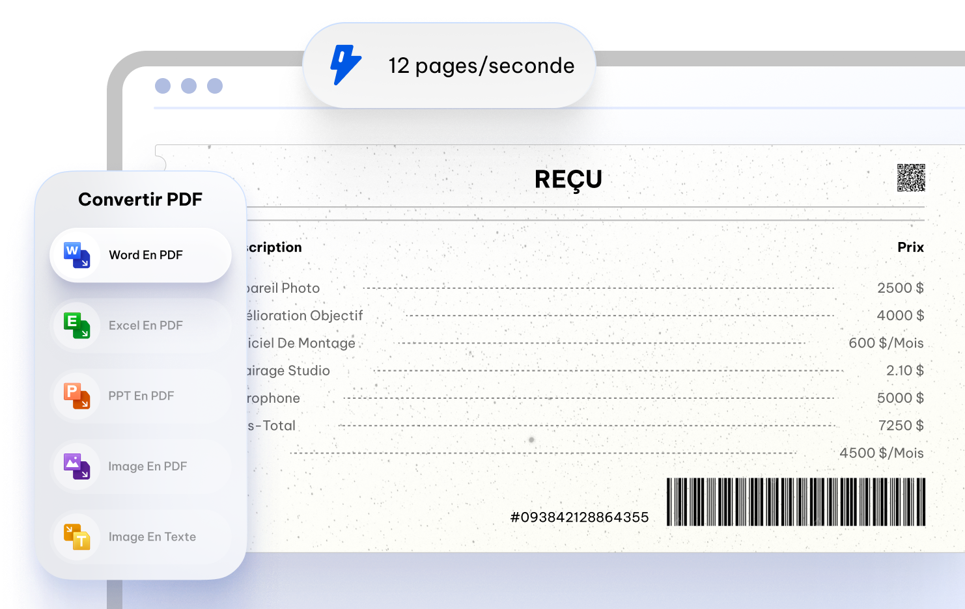Click the 5000 $ price value
The height and width of the screenshot is (609, 965).
(901, 398)
